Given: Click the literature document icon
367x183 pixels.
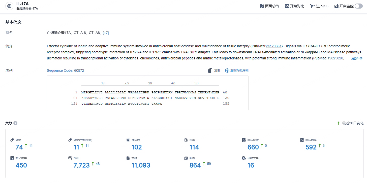Looking at the screenshot, I should pos(128,158).
